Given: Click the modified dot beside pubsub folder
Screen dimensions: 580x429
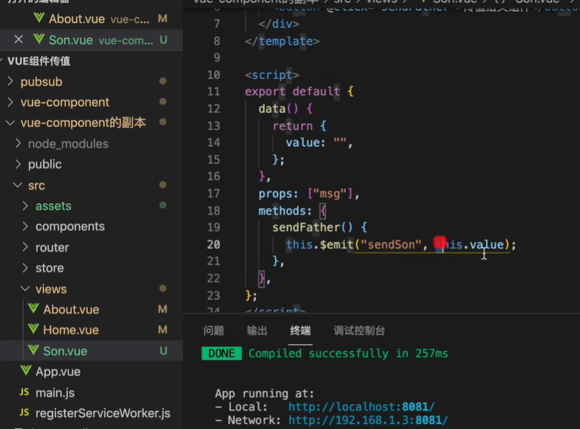Looking at the screenshot, I should (x=163, y=81).
